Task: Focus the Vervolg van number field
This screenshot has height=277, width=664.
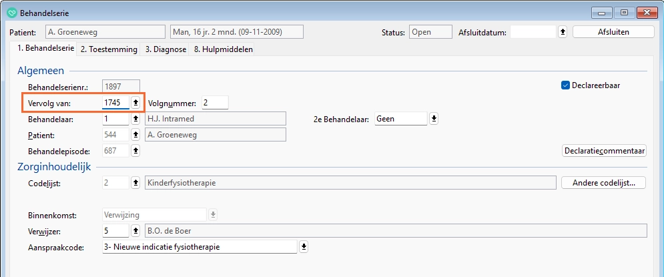Action: [115, 103]
